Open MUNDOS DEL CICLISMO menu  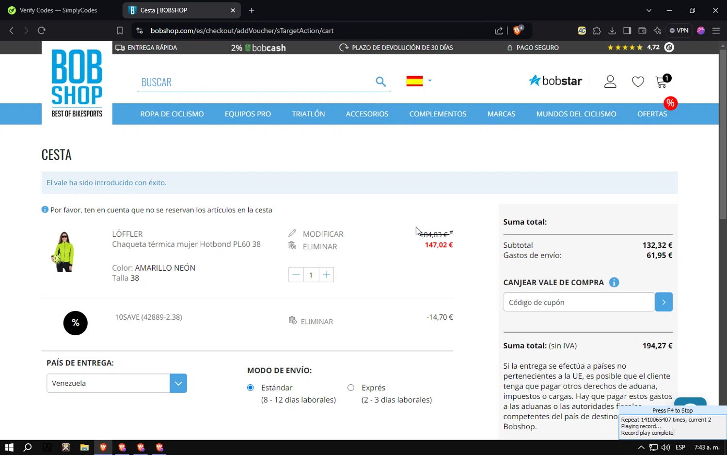576,114
